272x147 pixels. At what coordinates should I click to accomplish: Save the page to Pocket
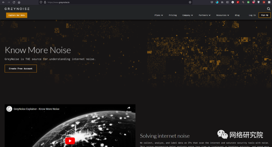(212, 2)
